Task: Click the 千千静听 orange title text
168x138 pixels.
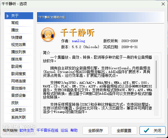Action: 77,33
